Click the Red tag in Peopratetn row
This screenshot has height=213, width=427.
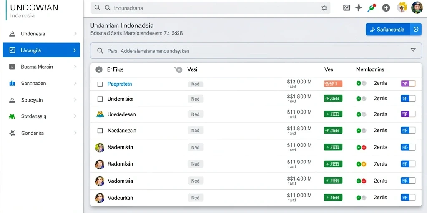(x=196, y=84)
